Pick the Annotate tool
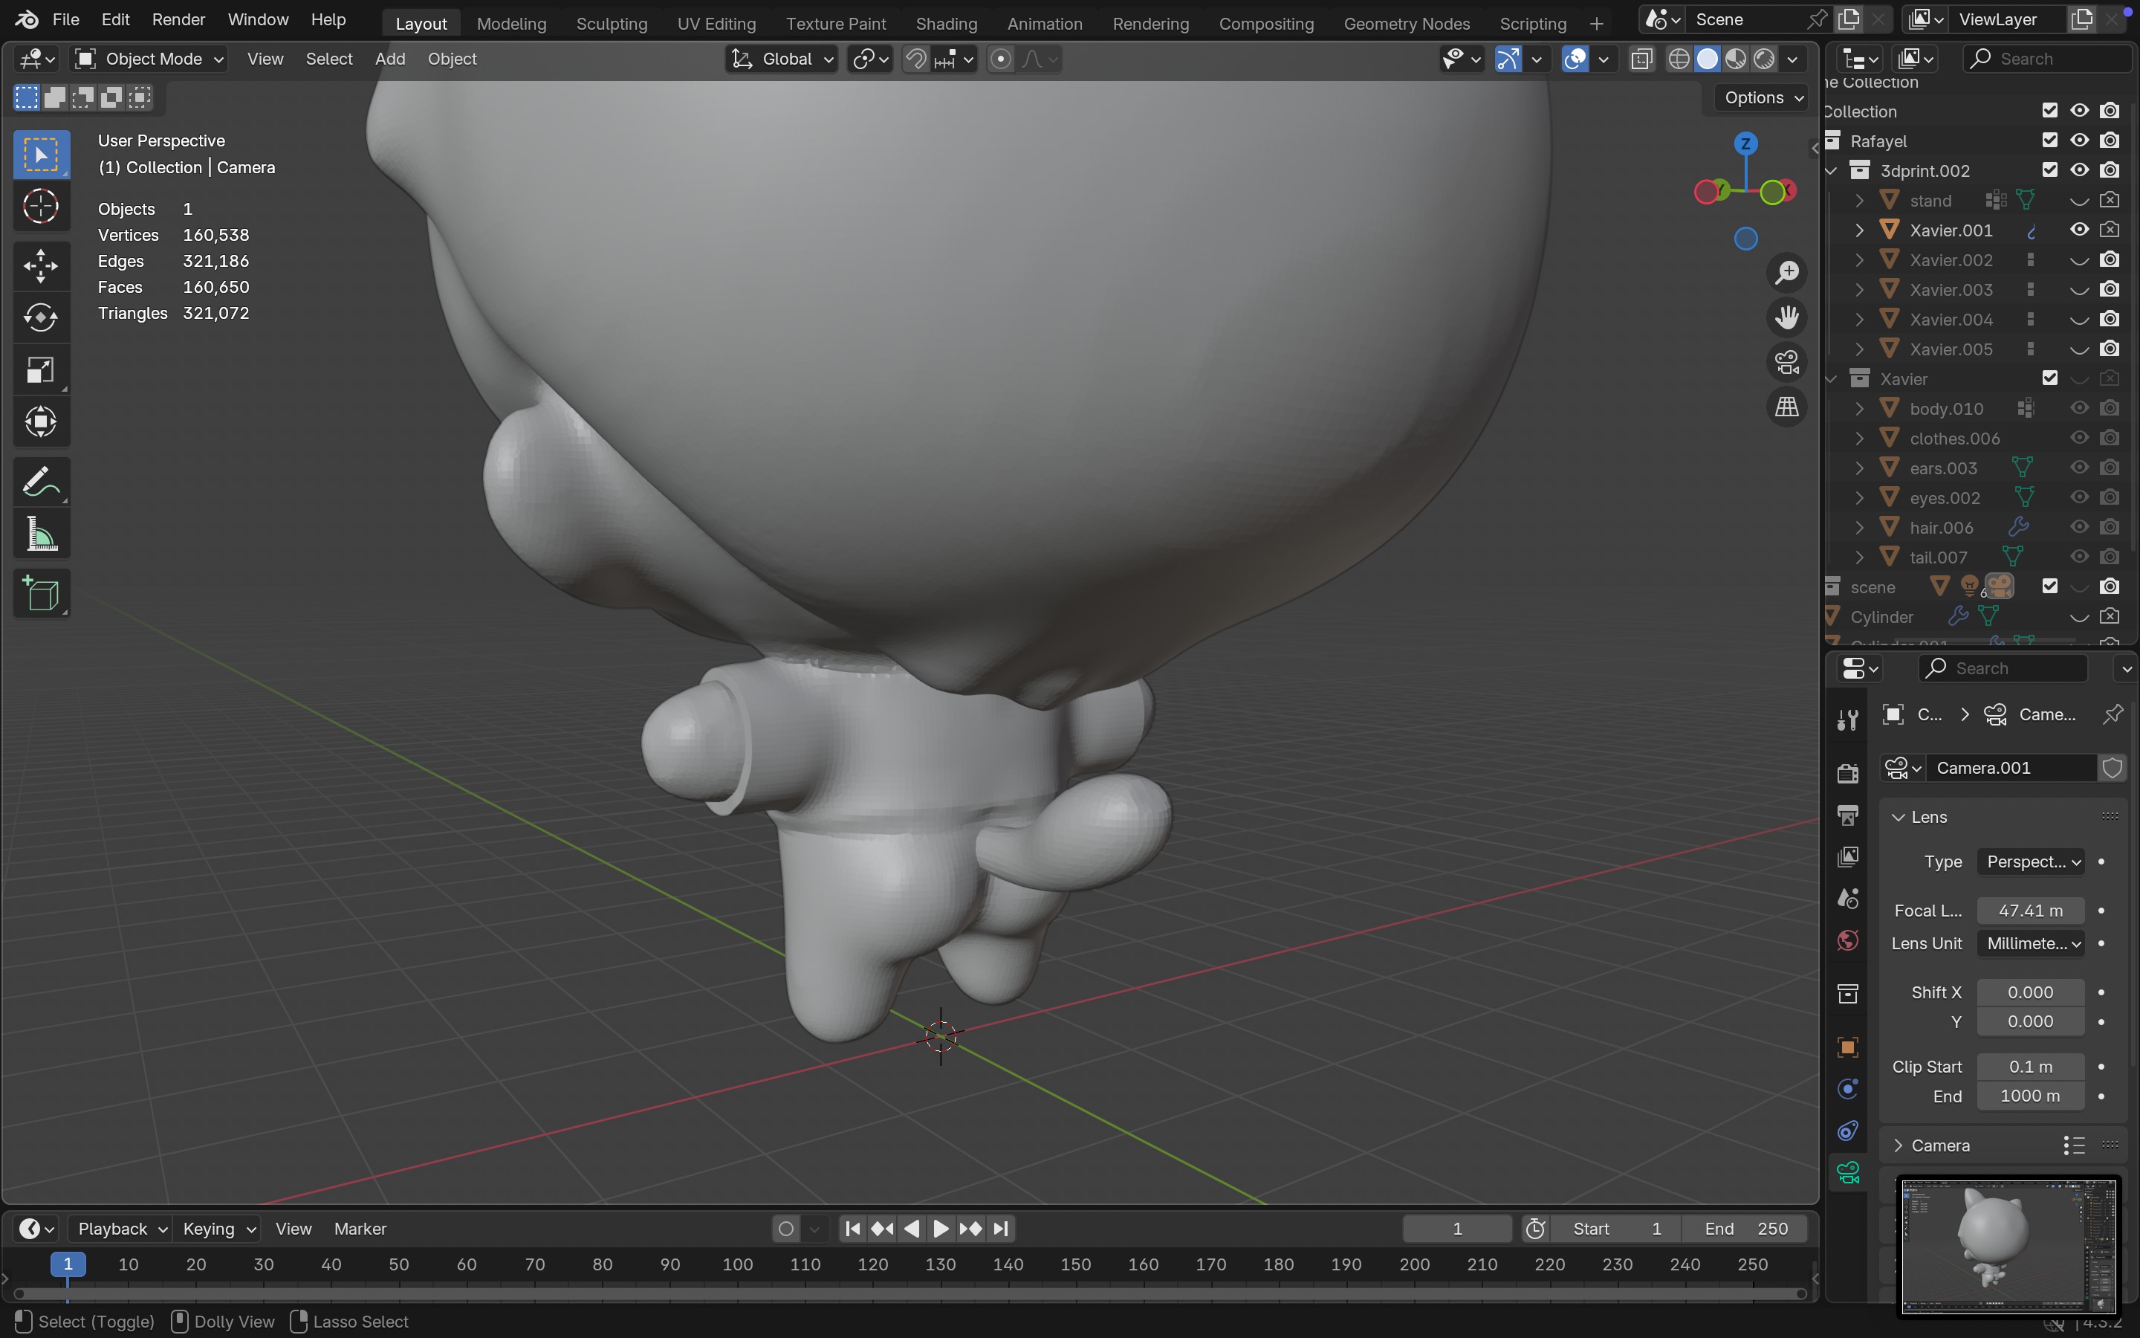2140x1338 pixels. pyautogui.click(x=41, y=482)
